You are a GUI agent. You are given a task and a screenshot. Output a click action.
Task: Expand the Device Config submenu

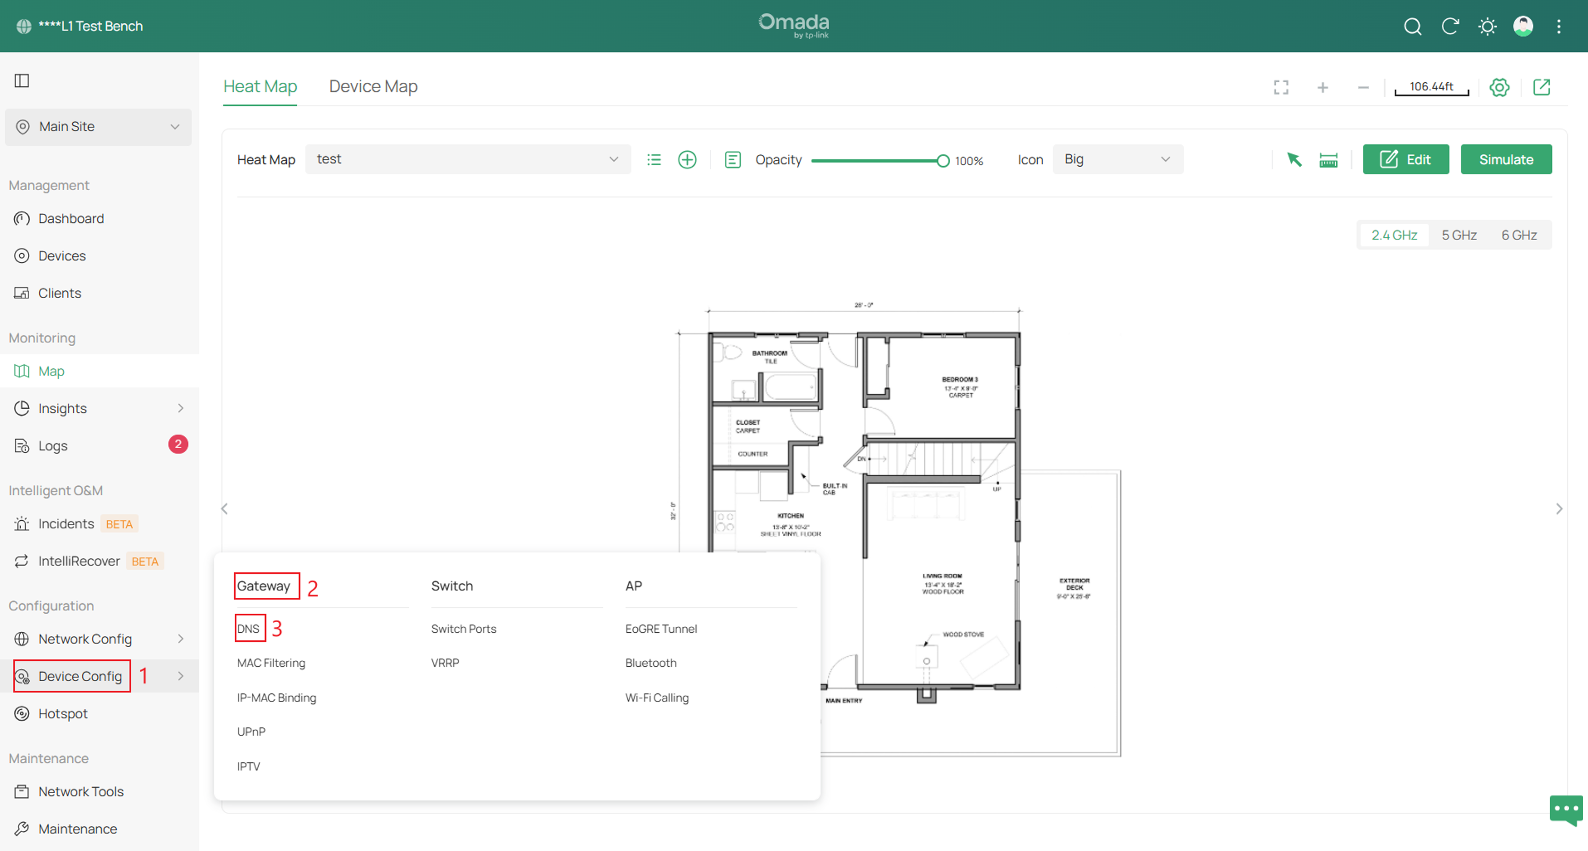(99, 676)
